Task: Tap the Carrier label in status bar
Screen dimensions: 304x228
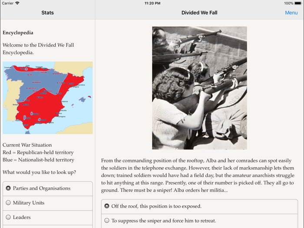Action: pyautogui.click(x=8, y=3)
